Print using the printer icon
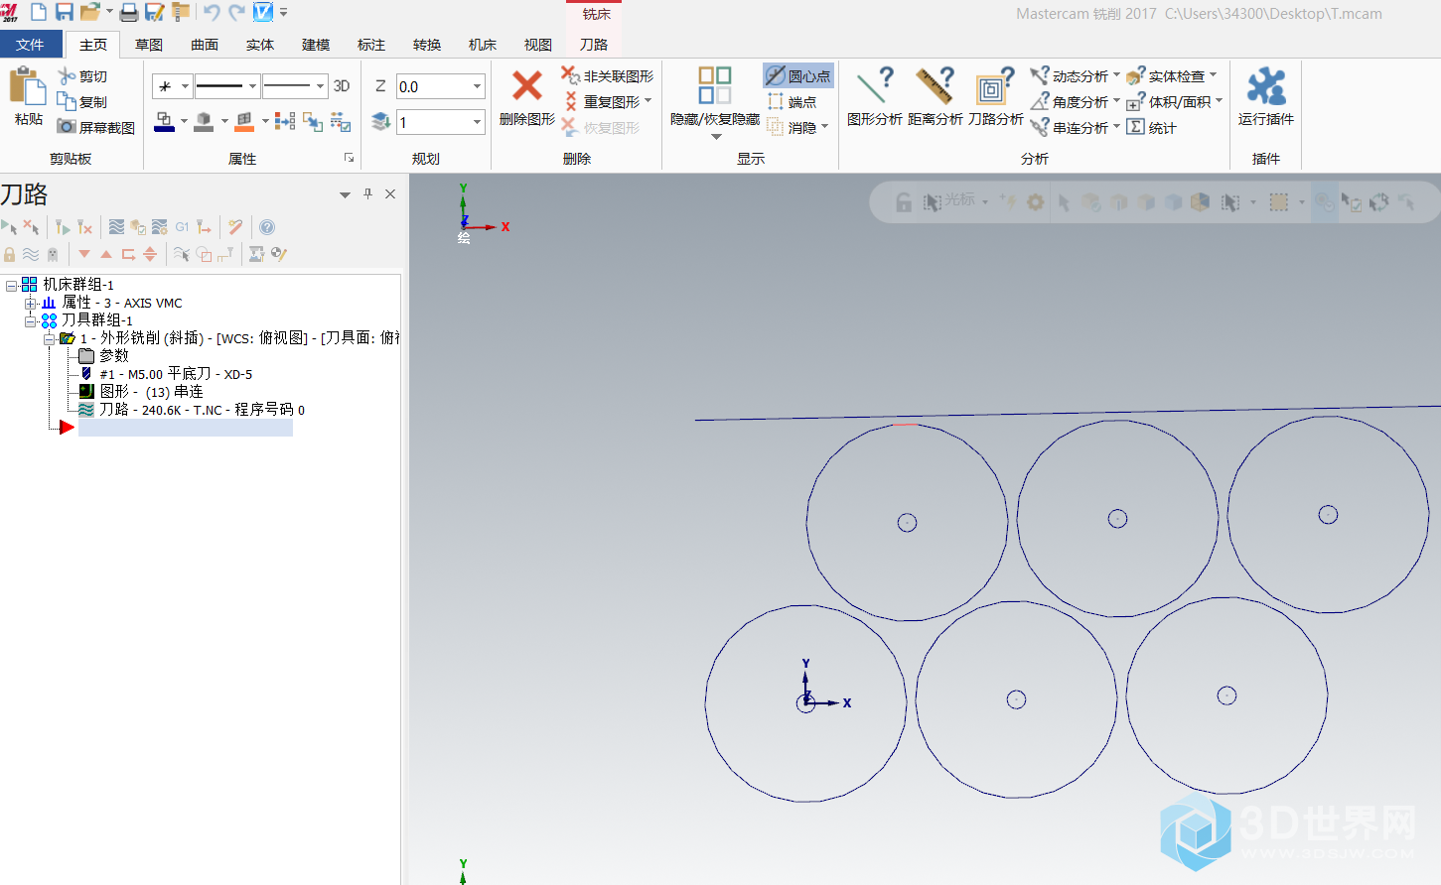The image size is (1441, 885). [x=129, y=12]
